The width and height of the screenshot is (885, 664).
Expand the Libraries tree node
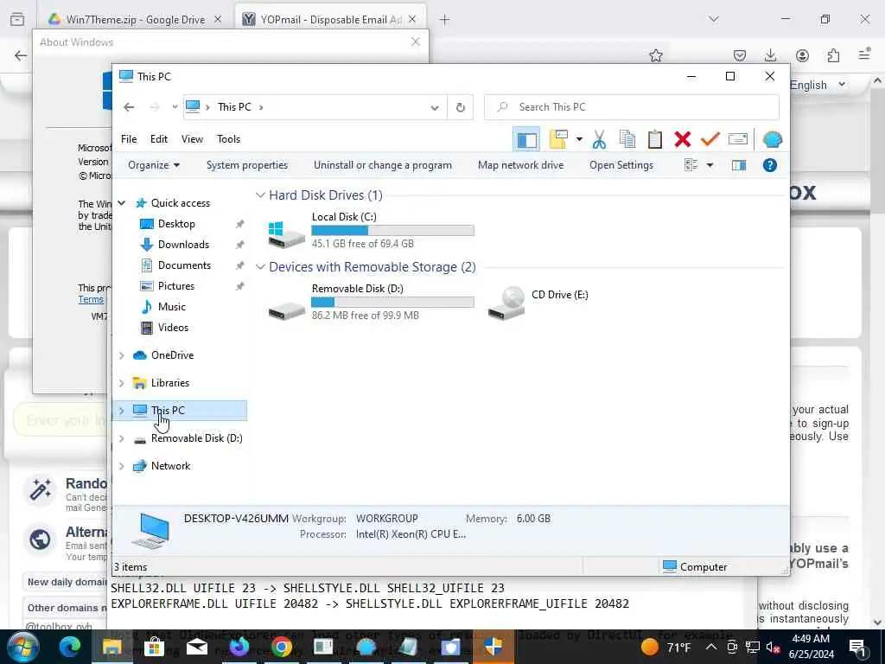pyautogui.click(x=121, y=383)
